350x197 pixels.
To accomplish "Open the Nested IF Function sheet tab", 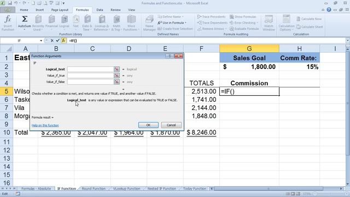I will (161, 189).
